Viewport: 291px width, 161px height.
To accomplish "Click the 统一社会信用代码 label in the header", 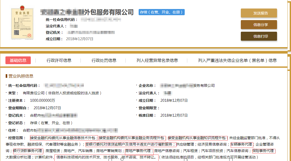I will click(62, 20).
